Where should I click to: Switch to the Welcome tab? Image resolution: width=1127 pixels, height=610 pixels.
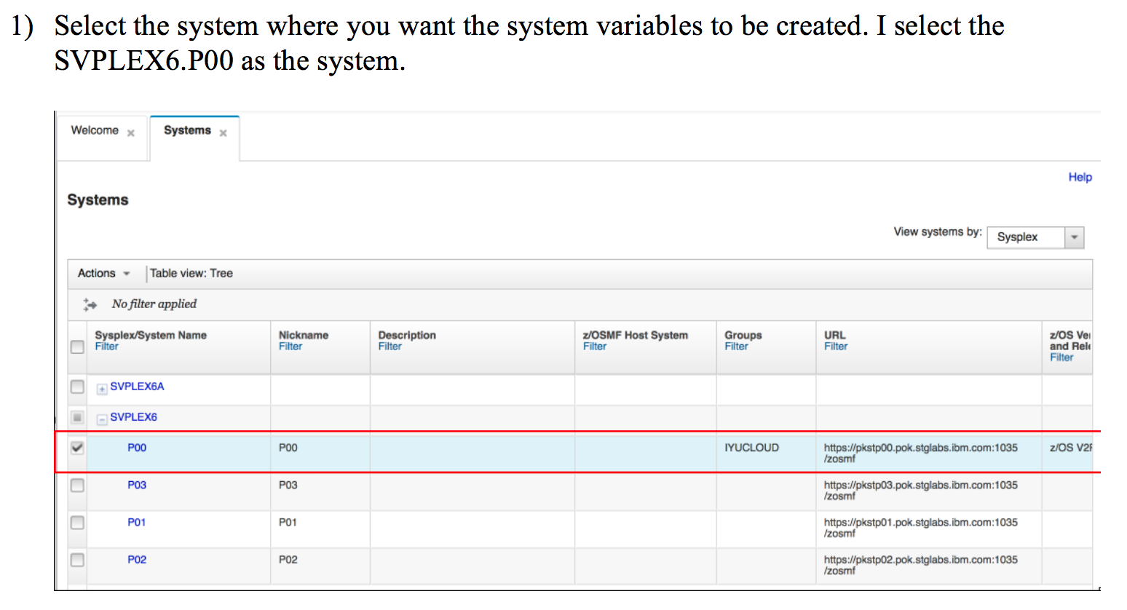pyautogui.click(x=95, y=130)
